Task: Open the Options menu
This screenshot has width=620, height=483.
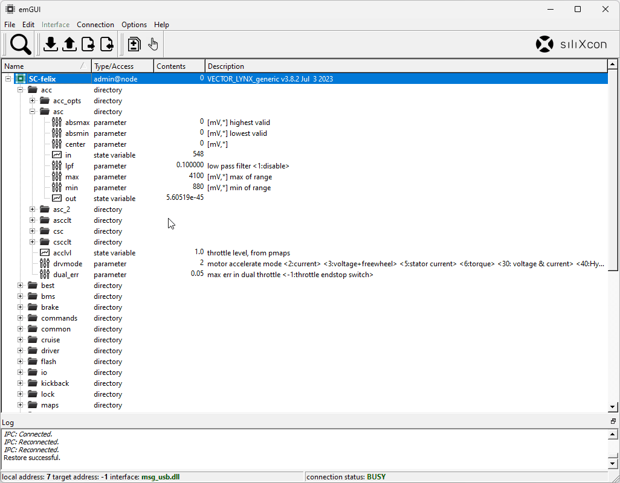Action: 134,25
